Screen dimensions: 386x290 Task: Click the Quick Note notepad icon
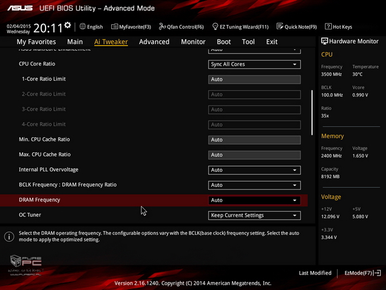point(279,27)
